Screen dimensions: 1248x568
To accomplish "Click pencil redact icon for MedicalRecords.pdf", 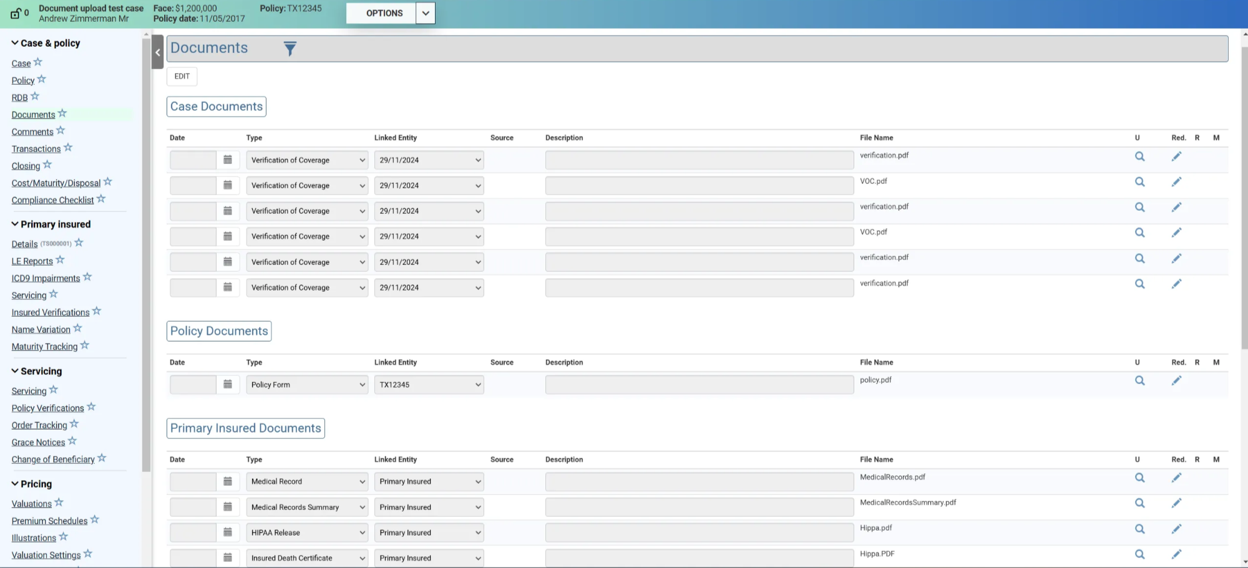I will click(1176, 478).
